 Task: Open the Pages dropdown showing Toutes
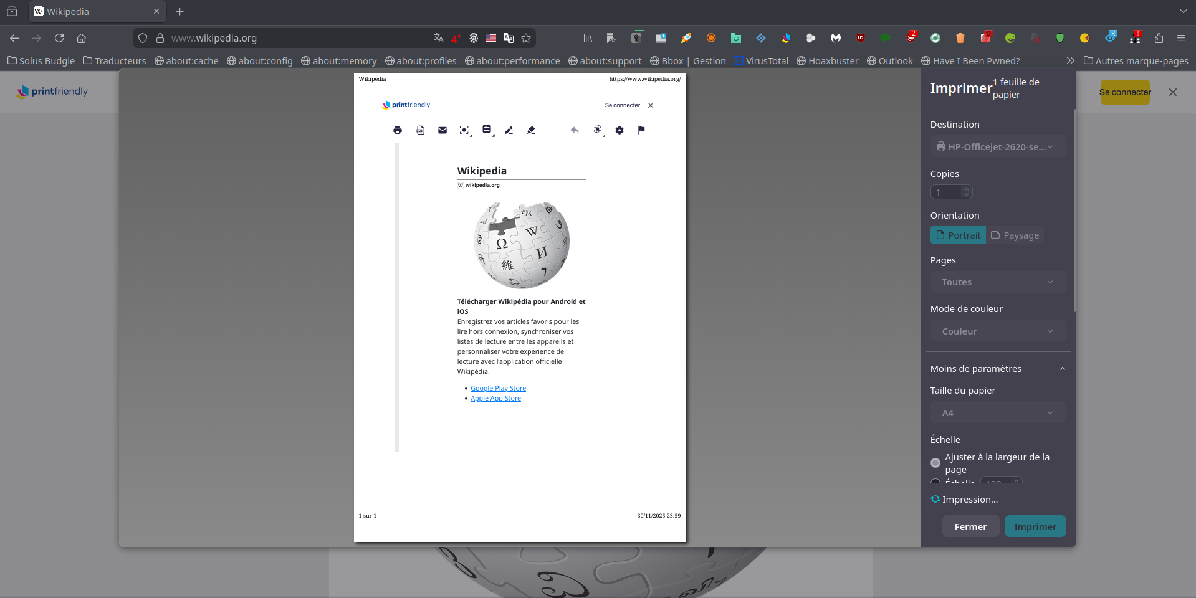pyautogui.click(x=997, y=282)
